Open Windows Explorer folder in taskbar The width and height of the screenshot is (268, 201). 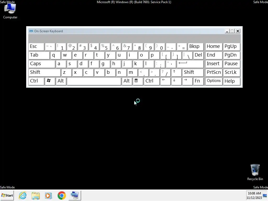click(36, 195)
